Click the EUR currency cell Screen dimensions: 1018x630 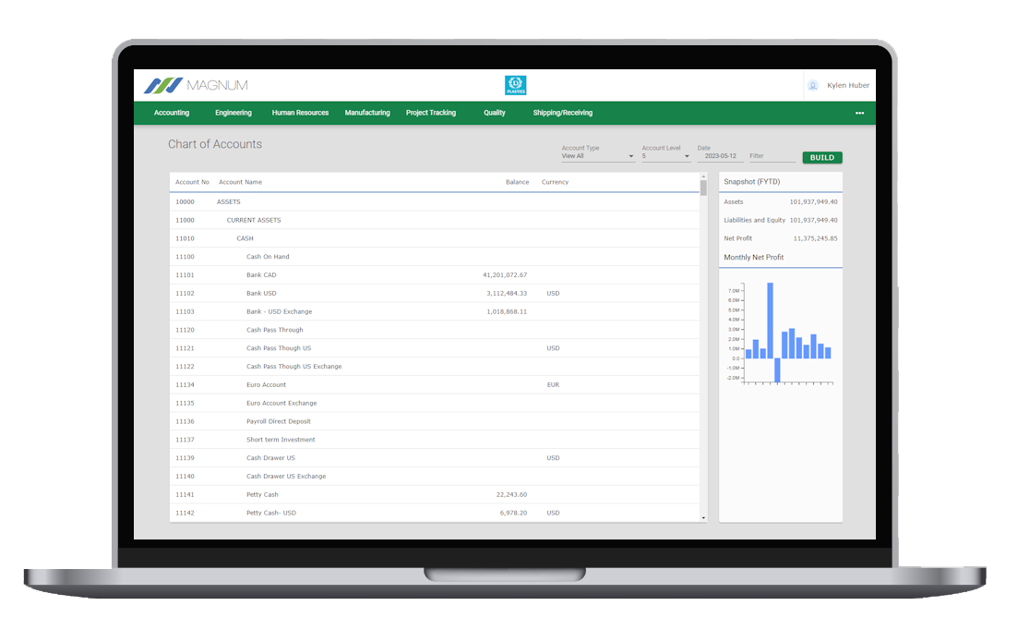point(553,384)
